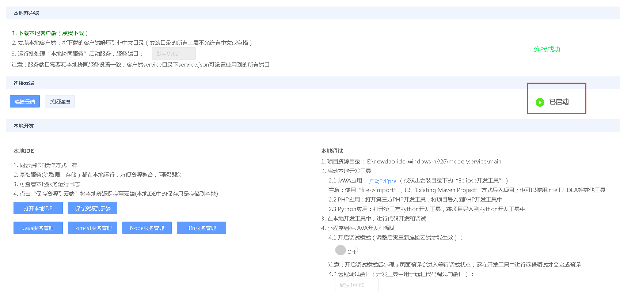This screenshot has height=294, width=620.
Task: Click the 连接成功 status text
Action: [547, 49]
